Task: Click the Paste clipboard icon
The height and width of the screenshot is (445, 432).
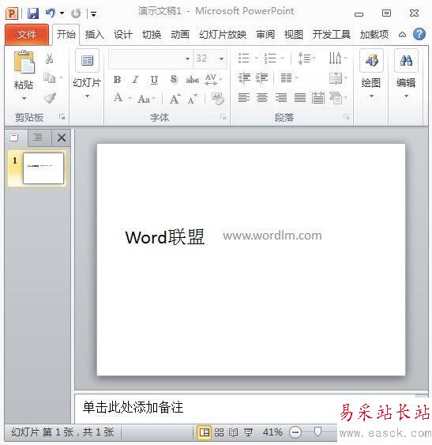Action: [24, 62]
